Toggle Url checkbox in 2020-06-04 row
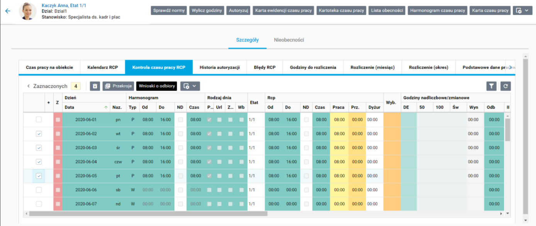Screen dimensions: 536x226 pos(219,161)
